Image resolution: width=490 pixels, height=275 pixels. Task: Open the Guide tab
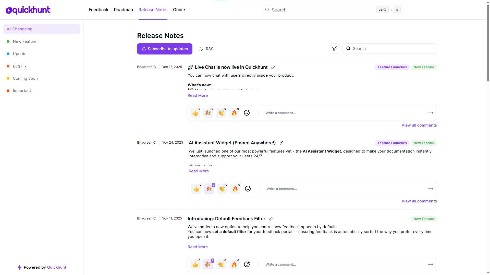(179, 10)
